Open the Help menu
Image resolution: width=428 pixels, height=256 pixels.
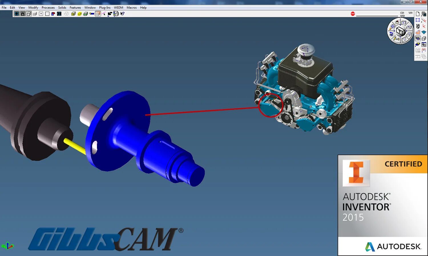click(143, 8)
